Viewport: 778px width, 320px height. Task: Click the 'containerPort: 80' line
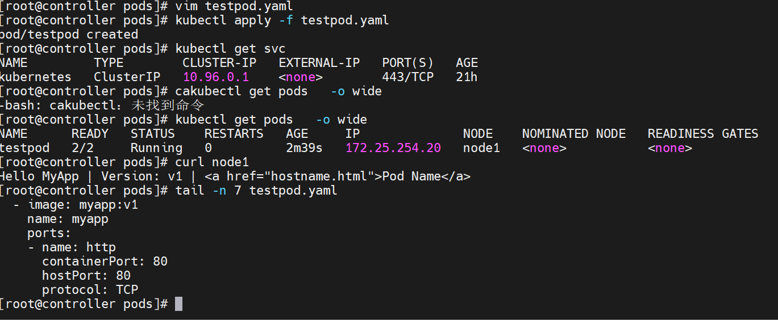click(x=105, y=261)
